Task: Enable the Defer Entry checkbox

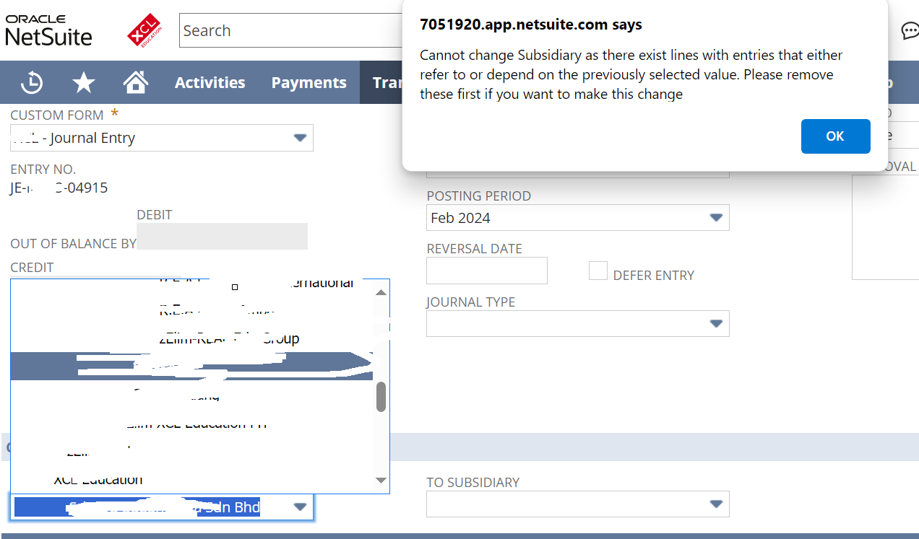Action: pyautogui.click(x=598, y=271)
